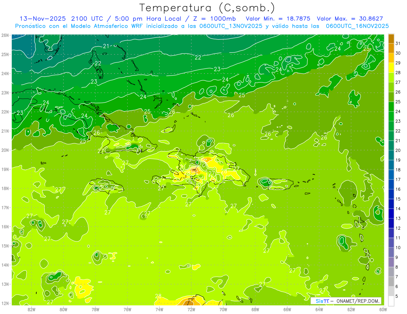
Task: Click the color bar label 19
Action: [x=398, y=160]
